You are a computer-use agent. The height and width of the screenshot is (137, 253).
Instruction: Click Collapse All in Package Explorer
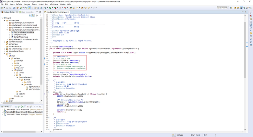click(x=30, y=15)
